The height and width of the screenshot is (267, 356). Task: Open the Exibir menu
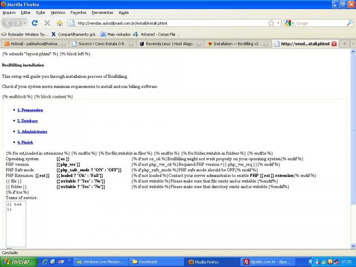click(41, 13)
